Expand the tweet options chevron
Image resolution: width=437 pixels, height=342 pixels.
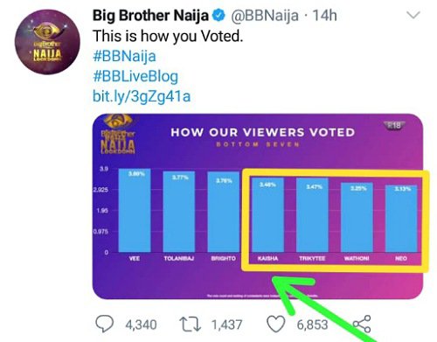[x=413, y=15]
